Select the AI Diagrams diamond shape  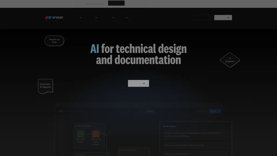pos(230,60)
